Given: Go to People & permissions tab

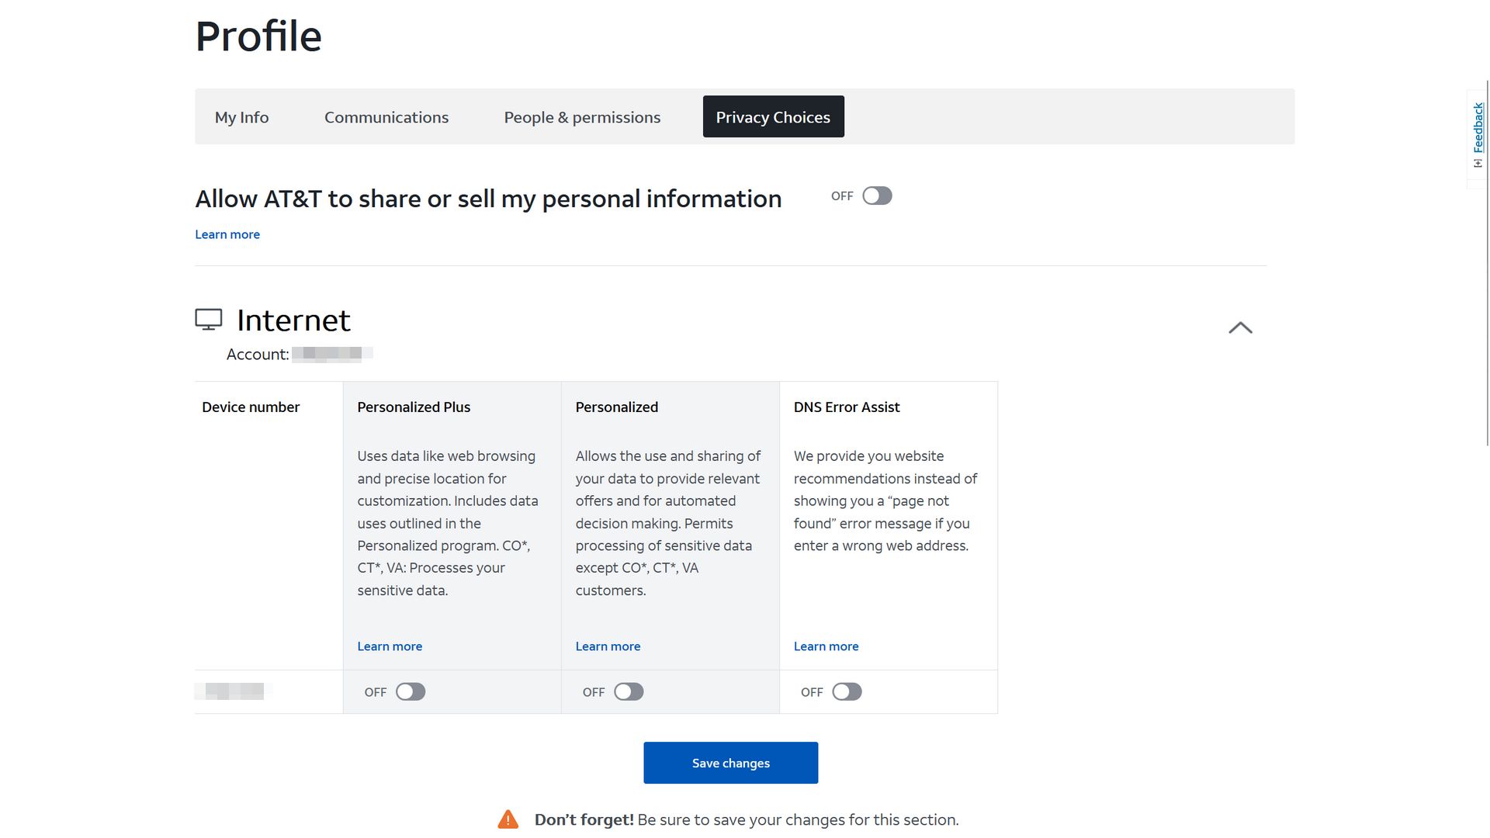Looking at the screenshot, I should coord(582,117).
